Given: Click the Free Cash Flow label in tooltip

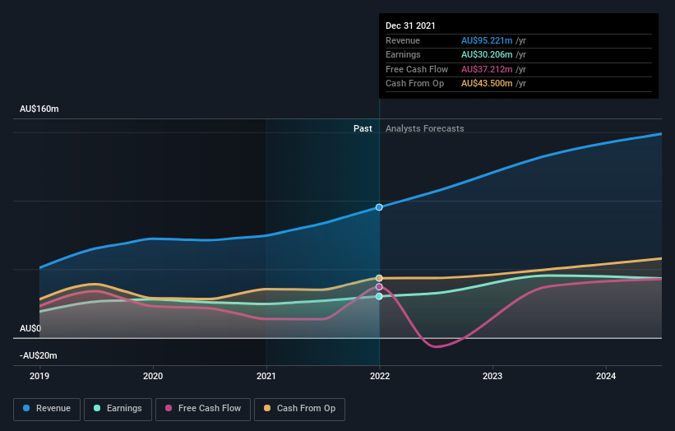Looking at the screenshot, I should click(x=417, y=69).
